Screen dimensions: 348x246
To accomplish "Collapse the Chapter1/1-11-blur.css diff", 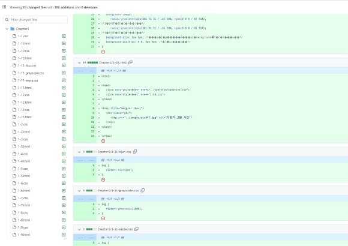I will tap(79, 152).
